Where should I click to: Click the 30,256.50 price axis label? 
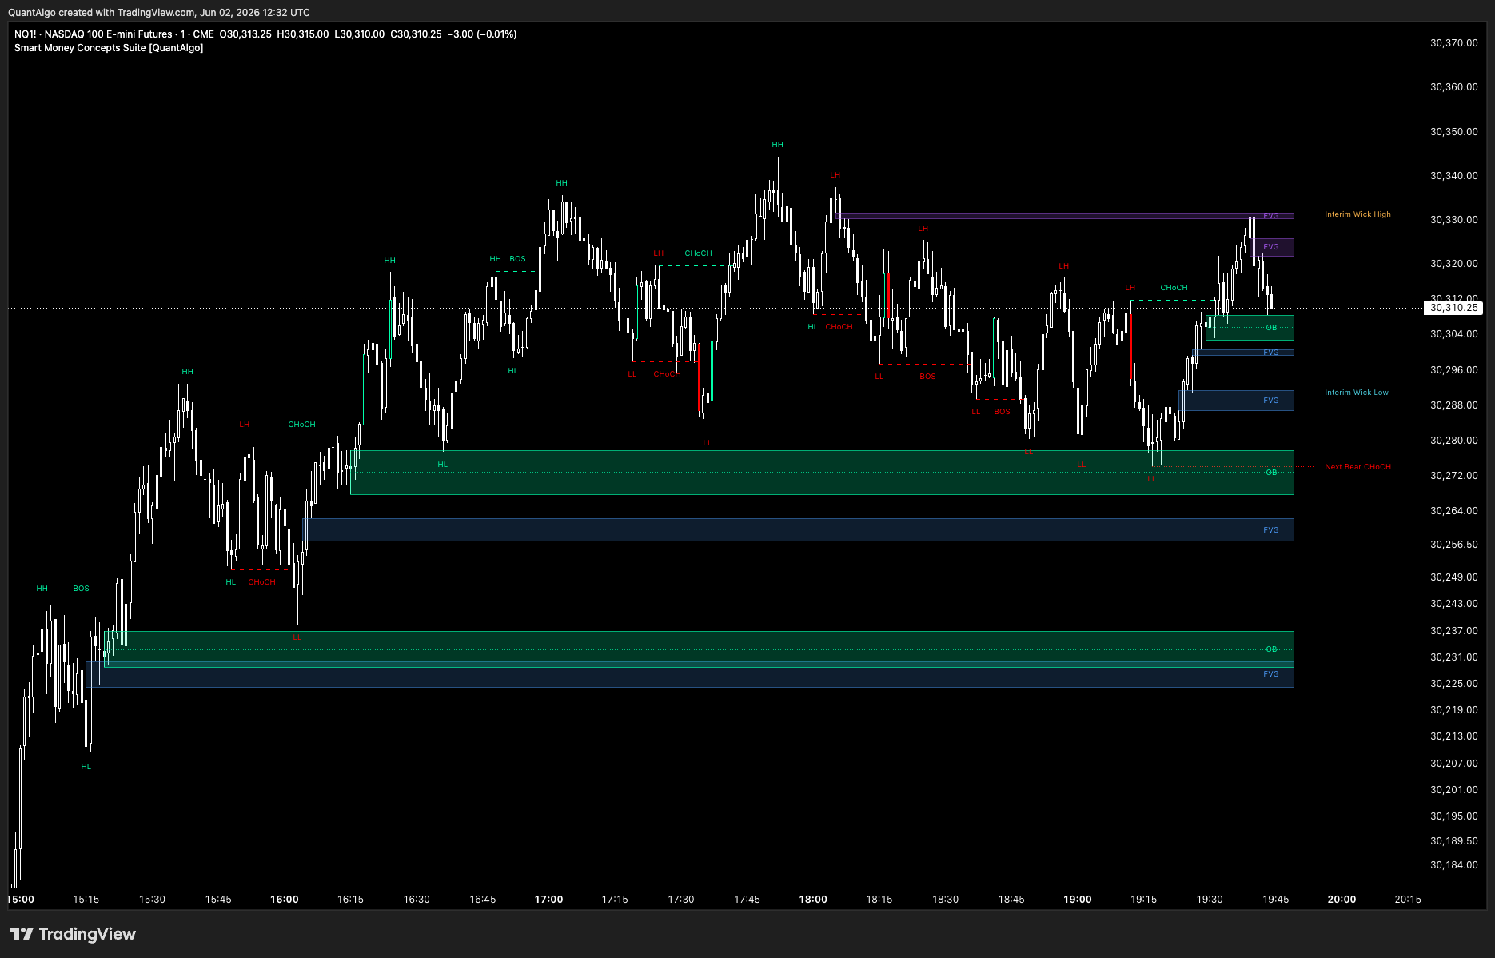coord(1453,545)
